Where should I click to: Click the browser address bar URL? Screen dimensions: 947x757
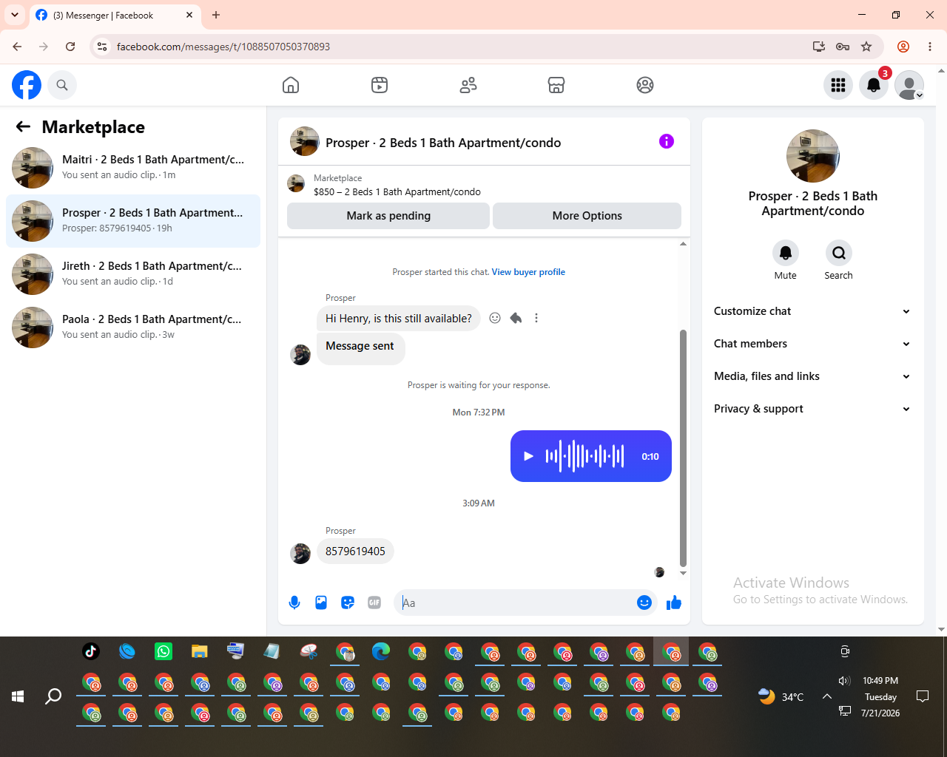coord(223,47)
